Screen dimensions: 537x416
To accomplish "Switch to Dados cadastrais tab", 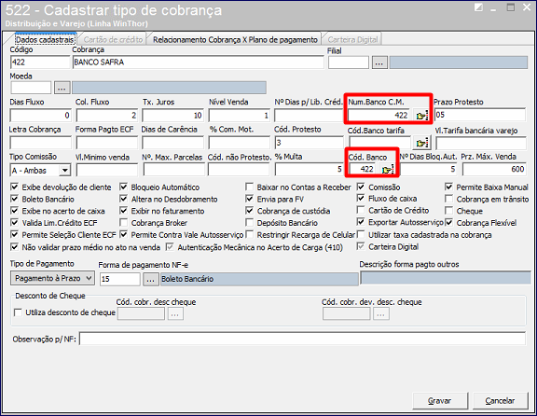I will [45, 40].
